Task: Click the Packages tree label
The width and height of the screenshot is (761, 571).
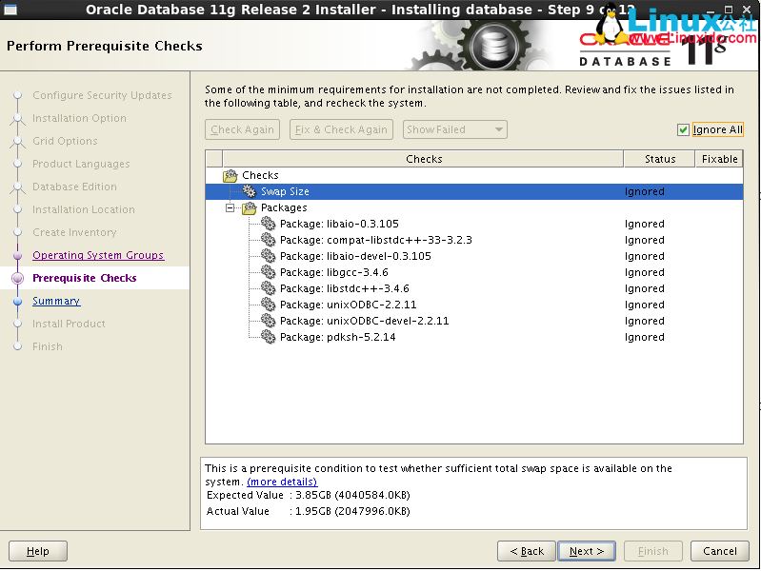Action: tap(284, 207)
